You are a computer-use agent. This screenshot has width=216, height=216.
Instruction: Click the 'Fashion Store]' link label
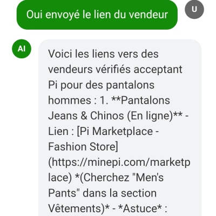click(x=83, y=147)
